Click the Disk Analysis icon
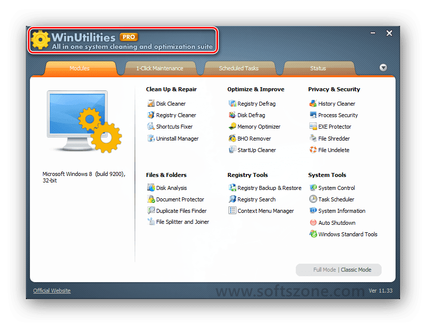Viewport: 426px width, 325px height. 151,187
